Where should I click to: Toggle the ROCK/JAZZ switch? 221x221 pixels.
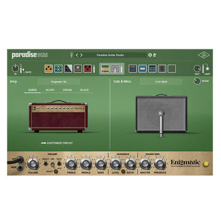pos(59,164)
